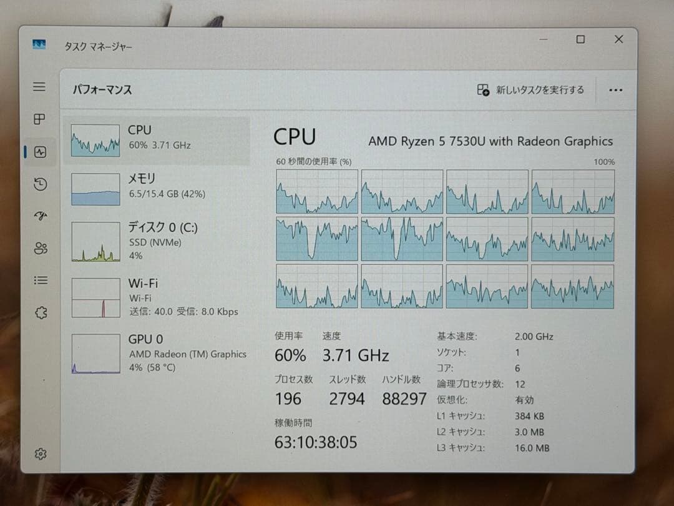Select the CPU item in the resource list

coord(157,141)
